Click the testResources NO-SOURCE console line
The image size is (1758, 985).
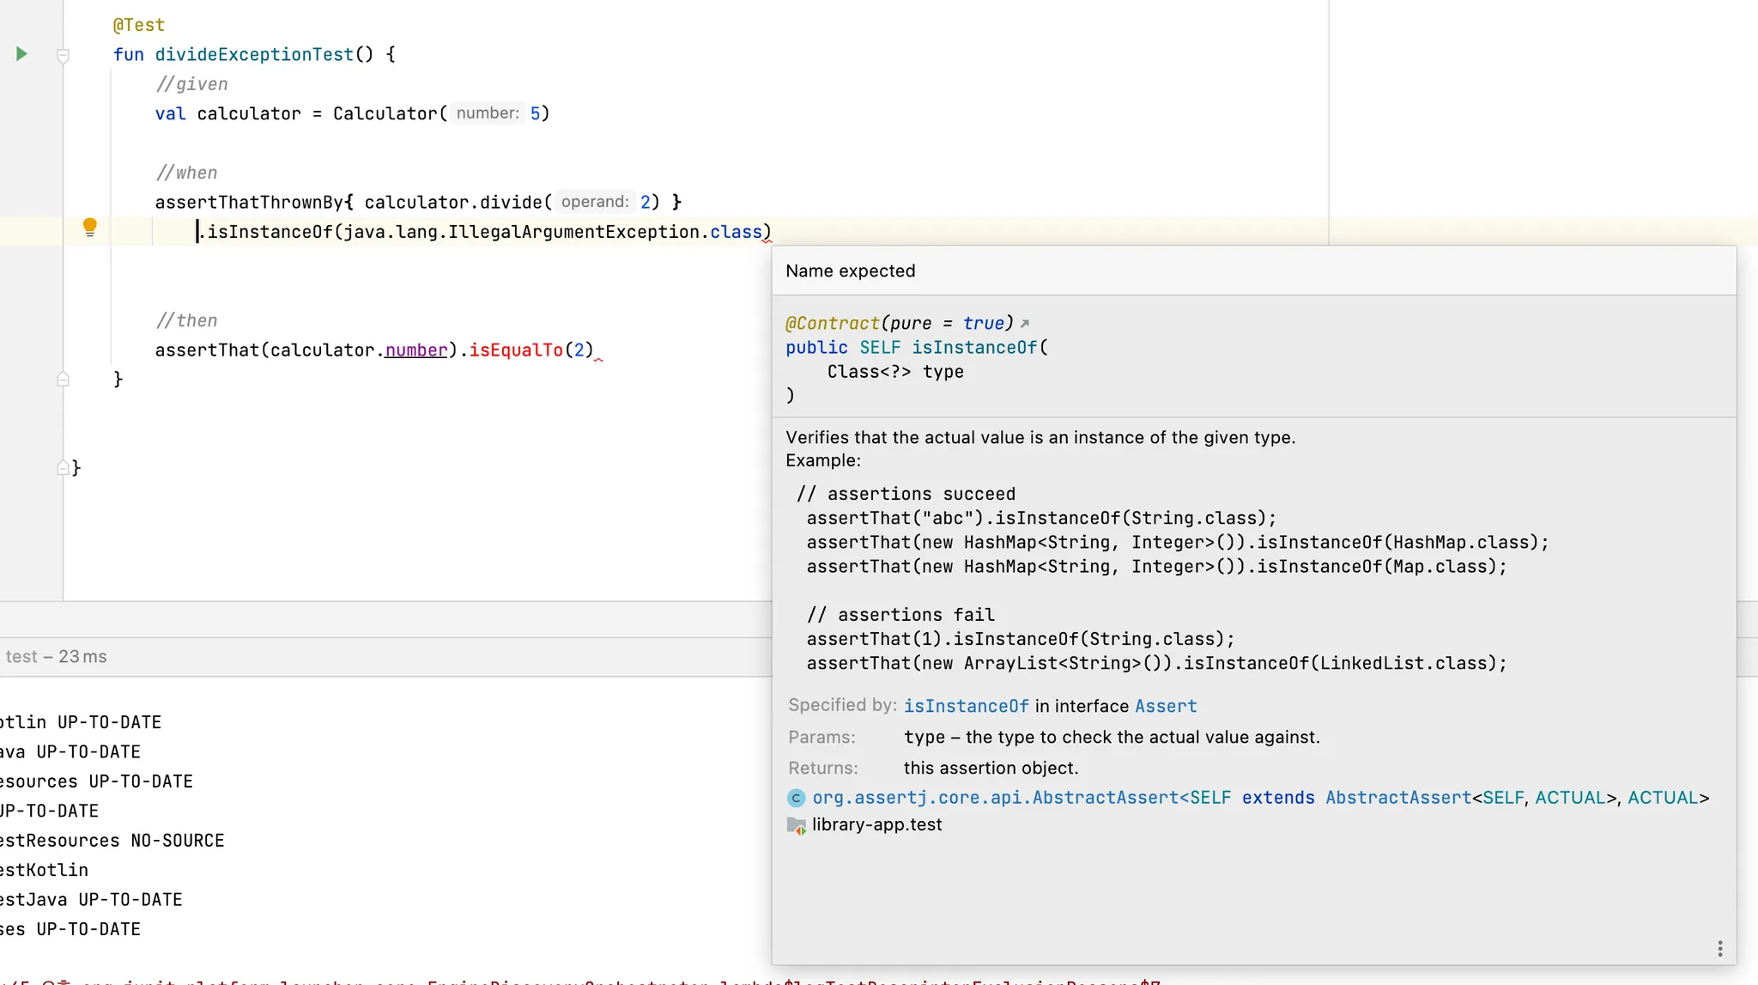pyautogui.click(x=112, y=841)
